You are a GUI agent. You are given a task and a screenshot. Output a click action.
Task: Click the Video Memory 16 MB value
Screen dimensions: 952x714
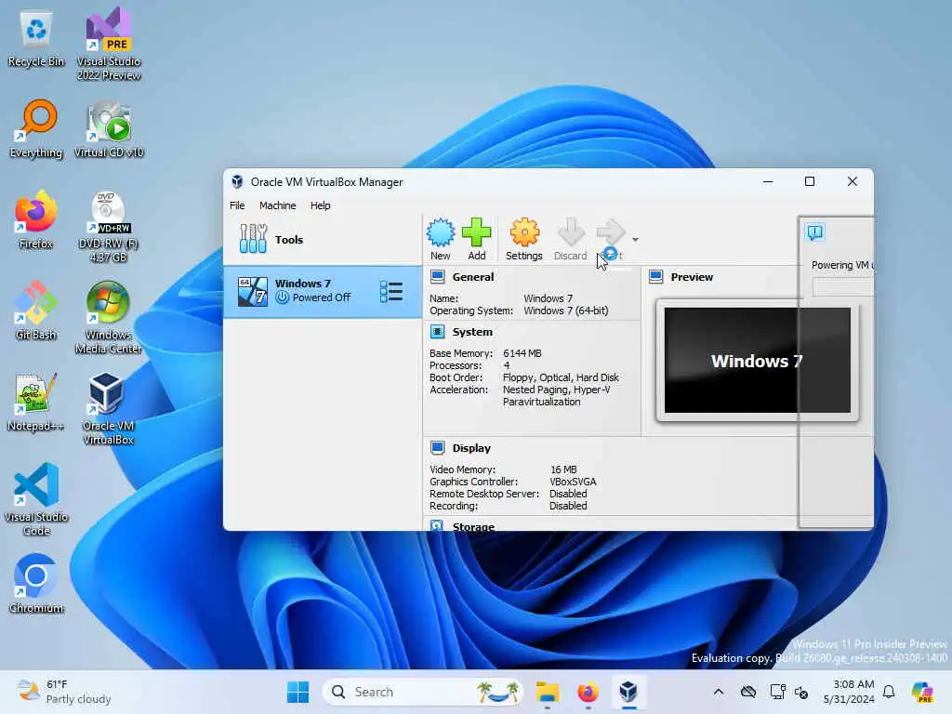[x=563, y=469]
